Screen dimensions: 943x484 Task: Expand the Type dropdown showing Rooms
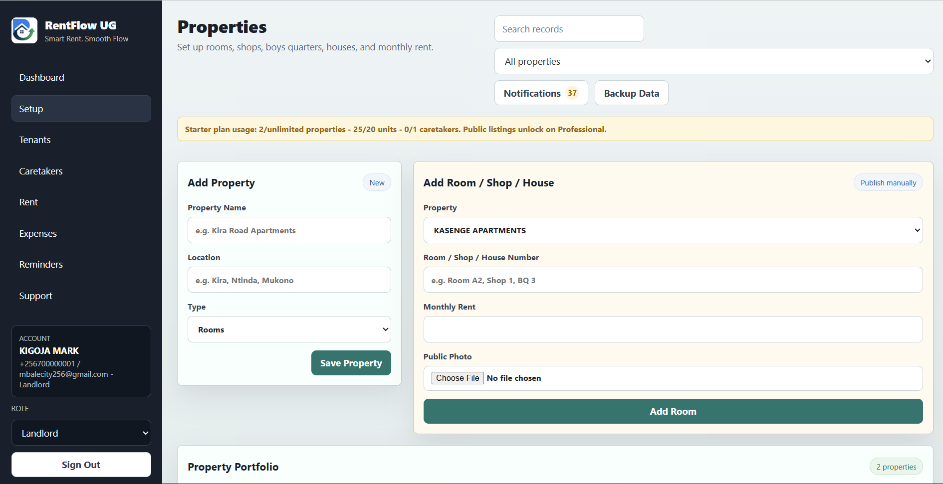coord(289,329)
